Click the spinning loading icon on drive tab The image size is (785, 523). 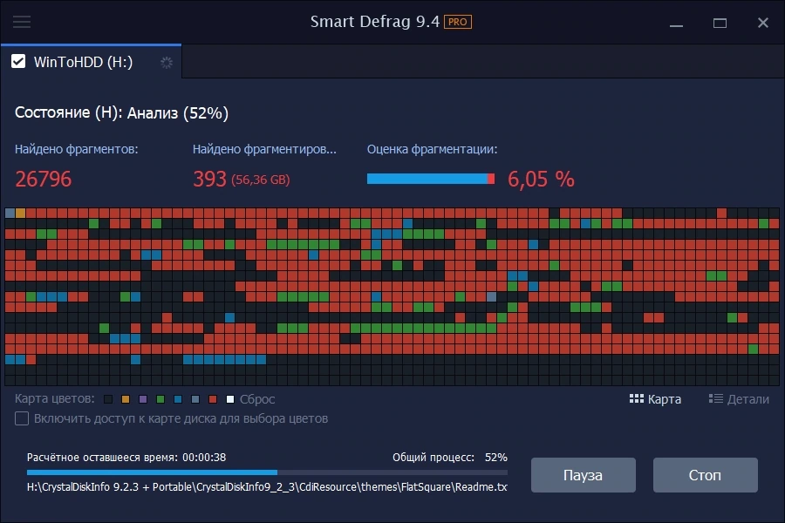click(167, 63)
